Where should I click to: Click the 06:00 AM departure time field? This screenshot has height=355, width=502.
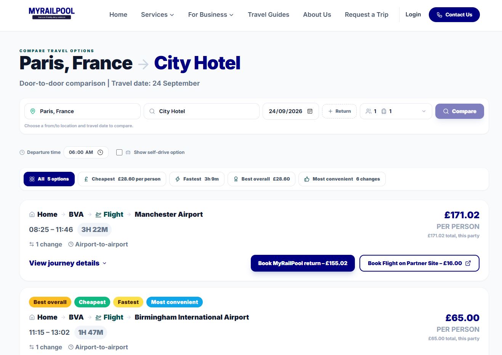pyautogui.click(x=86, y=152)
